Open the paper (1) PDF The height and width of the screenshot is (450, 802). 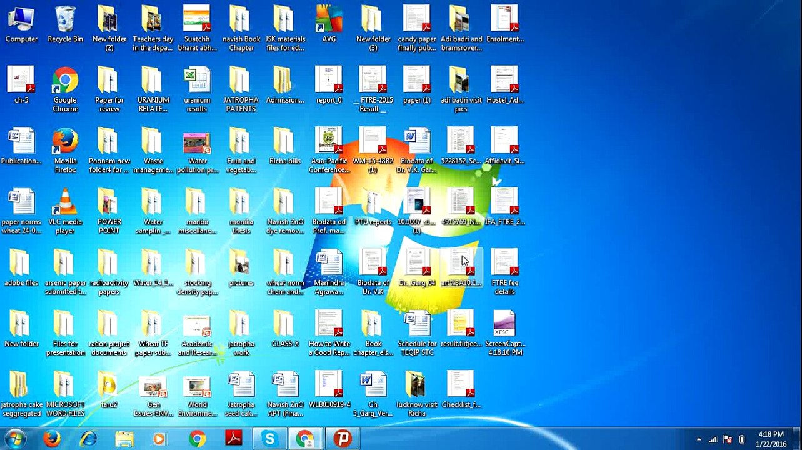[417, 86]
